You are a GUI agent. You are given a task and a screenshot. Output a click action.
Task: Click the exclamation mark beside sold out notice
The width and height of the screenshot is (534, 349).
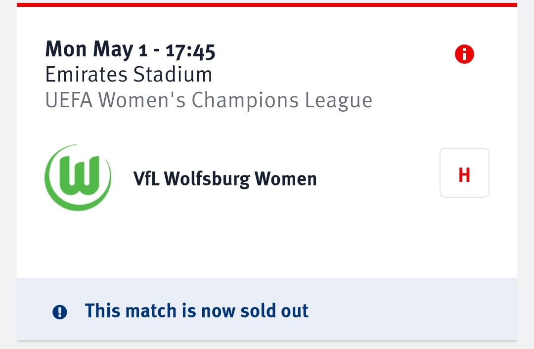click(x=60, y=312)
